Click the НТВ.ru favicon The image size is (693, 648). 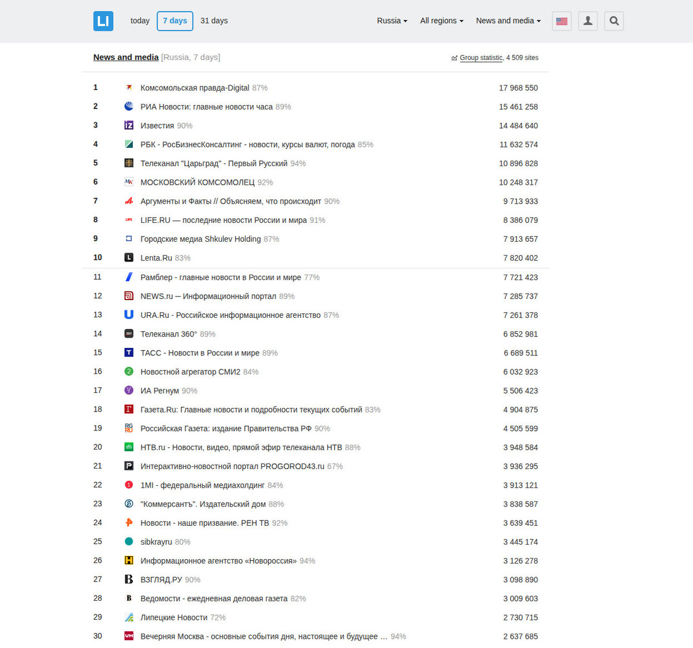[129, 447]
